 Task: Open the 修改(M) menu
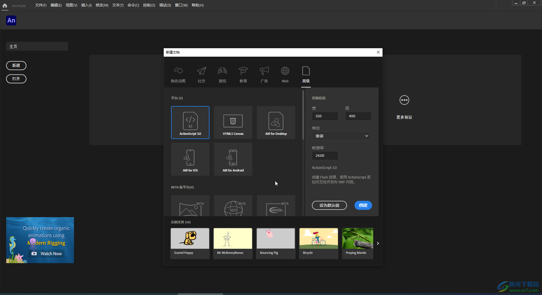(x=102, y=5)
